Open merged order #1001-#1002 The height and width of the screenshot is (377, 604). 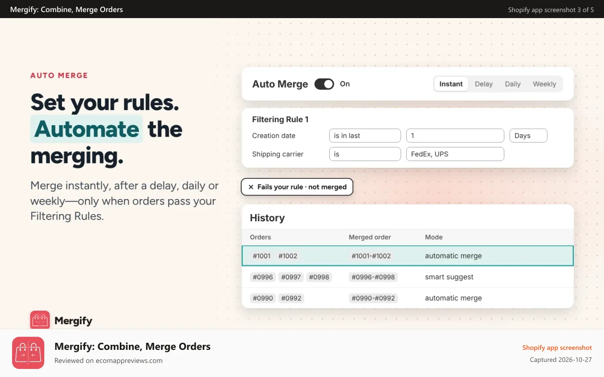click(x=371, y=256)
